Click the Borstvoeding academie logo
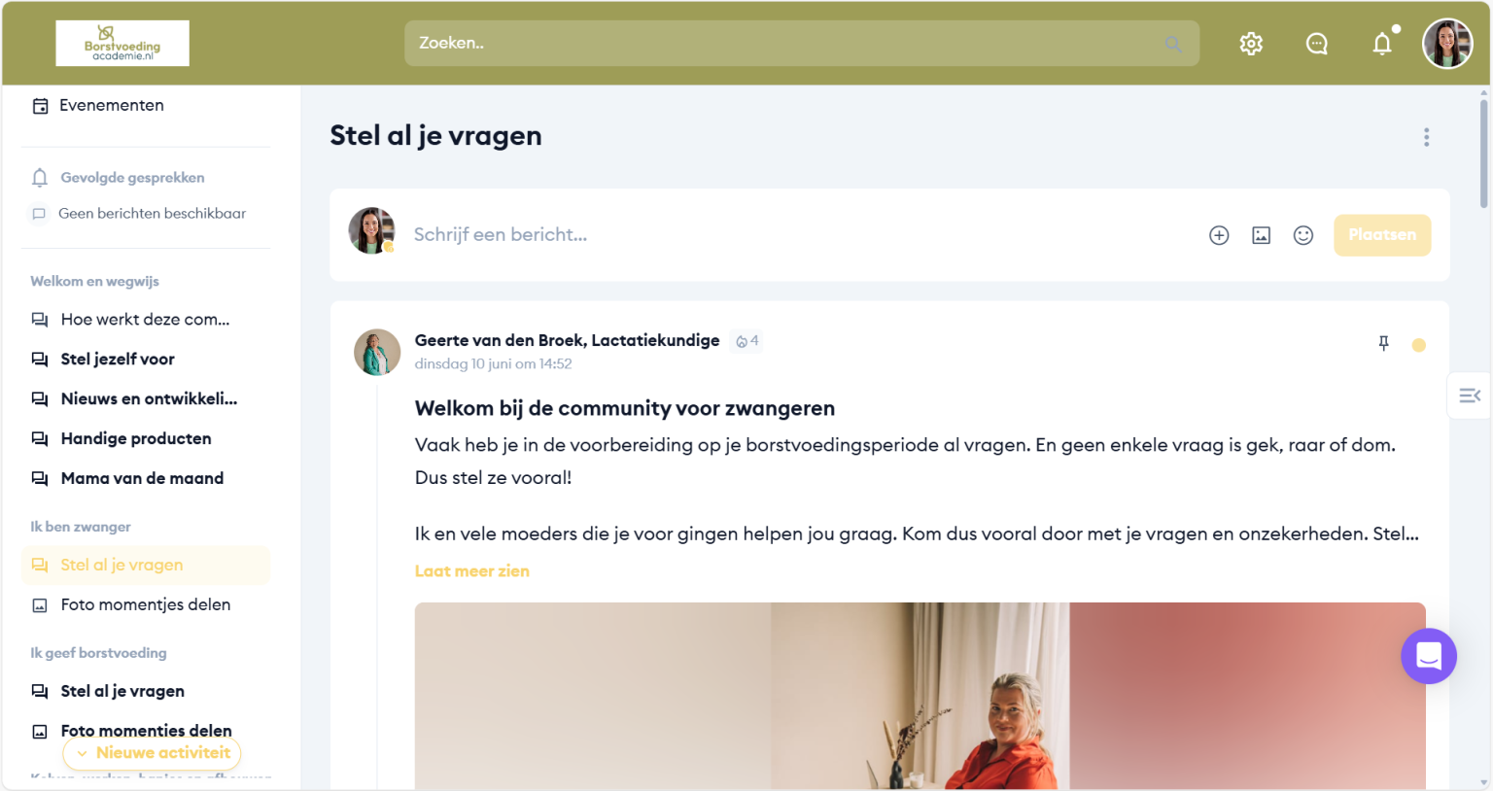The height and width of the screenshot is (791, 1493). [x=122, y=44]
